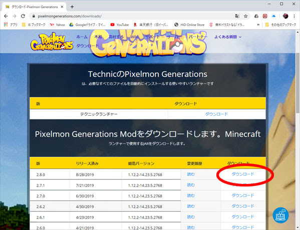The image size is (300, 230).
Task: Go to ホーム in site navigation
Action: 82,37
